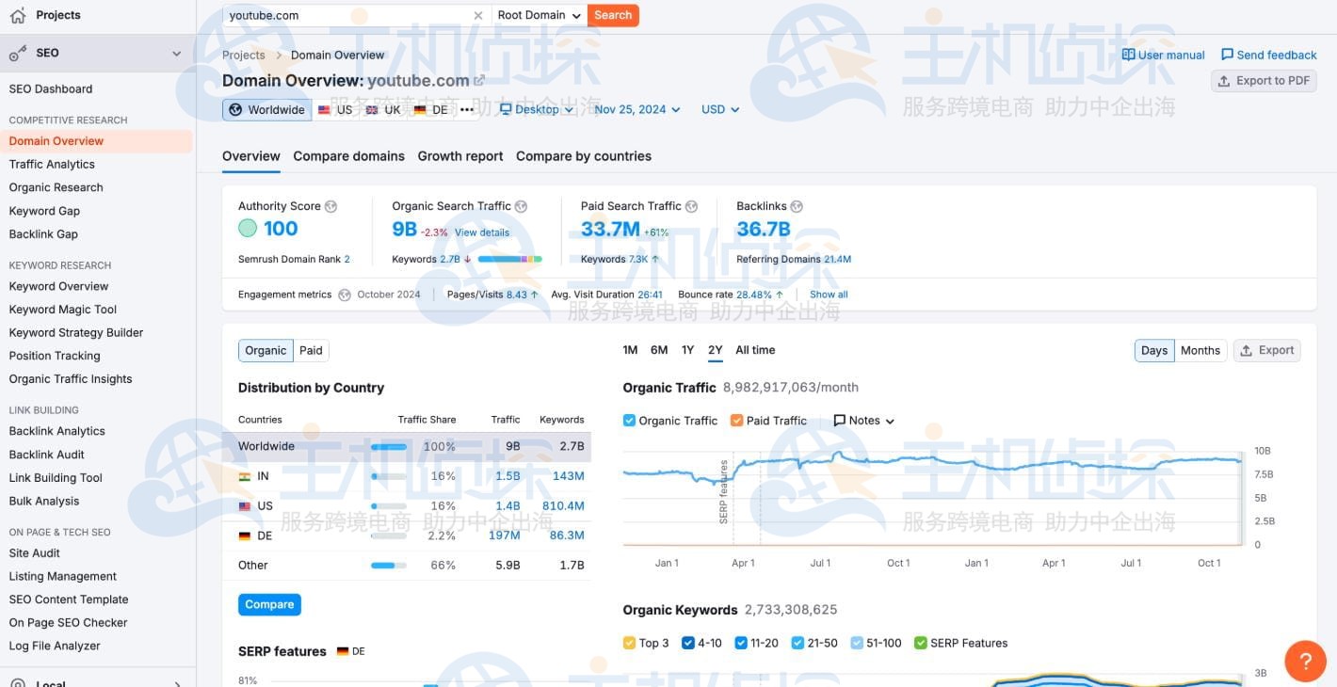Click the Authority Score info icon
Image resolution: width=1337 pixels, height=687 pixels.
click(x=330, y=206)
